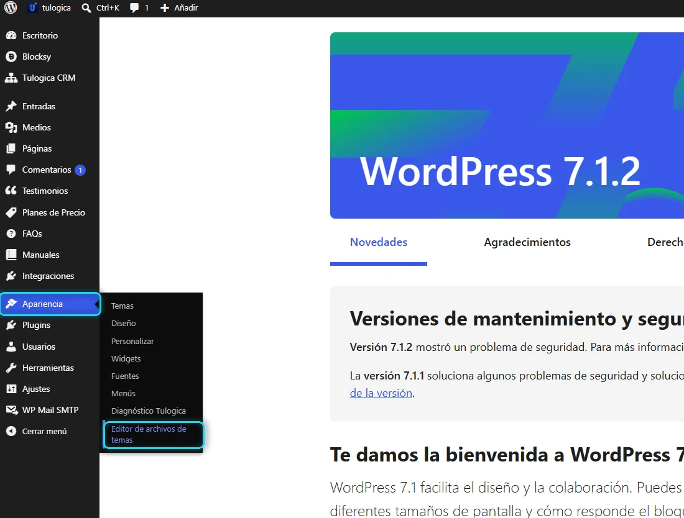
Task: Click the Cerrar menú collapse arrow icon
Action: coord(11,431)
